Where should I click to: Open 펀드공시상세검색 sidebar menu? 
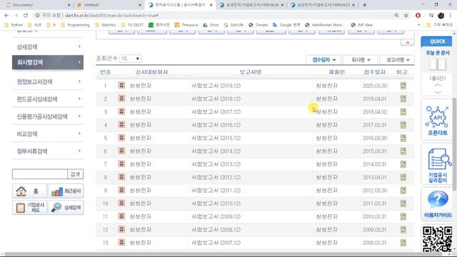(48, 99)
